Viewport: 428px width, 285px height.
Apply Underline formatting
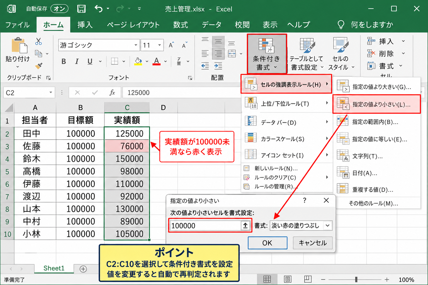(x=90, y=62)
